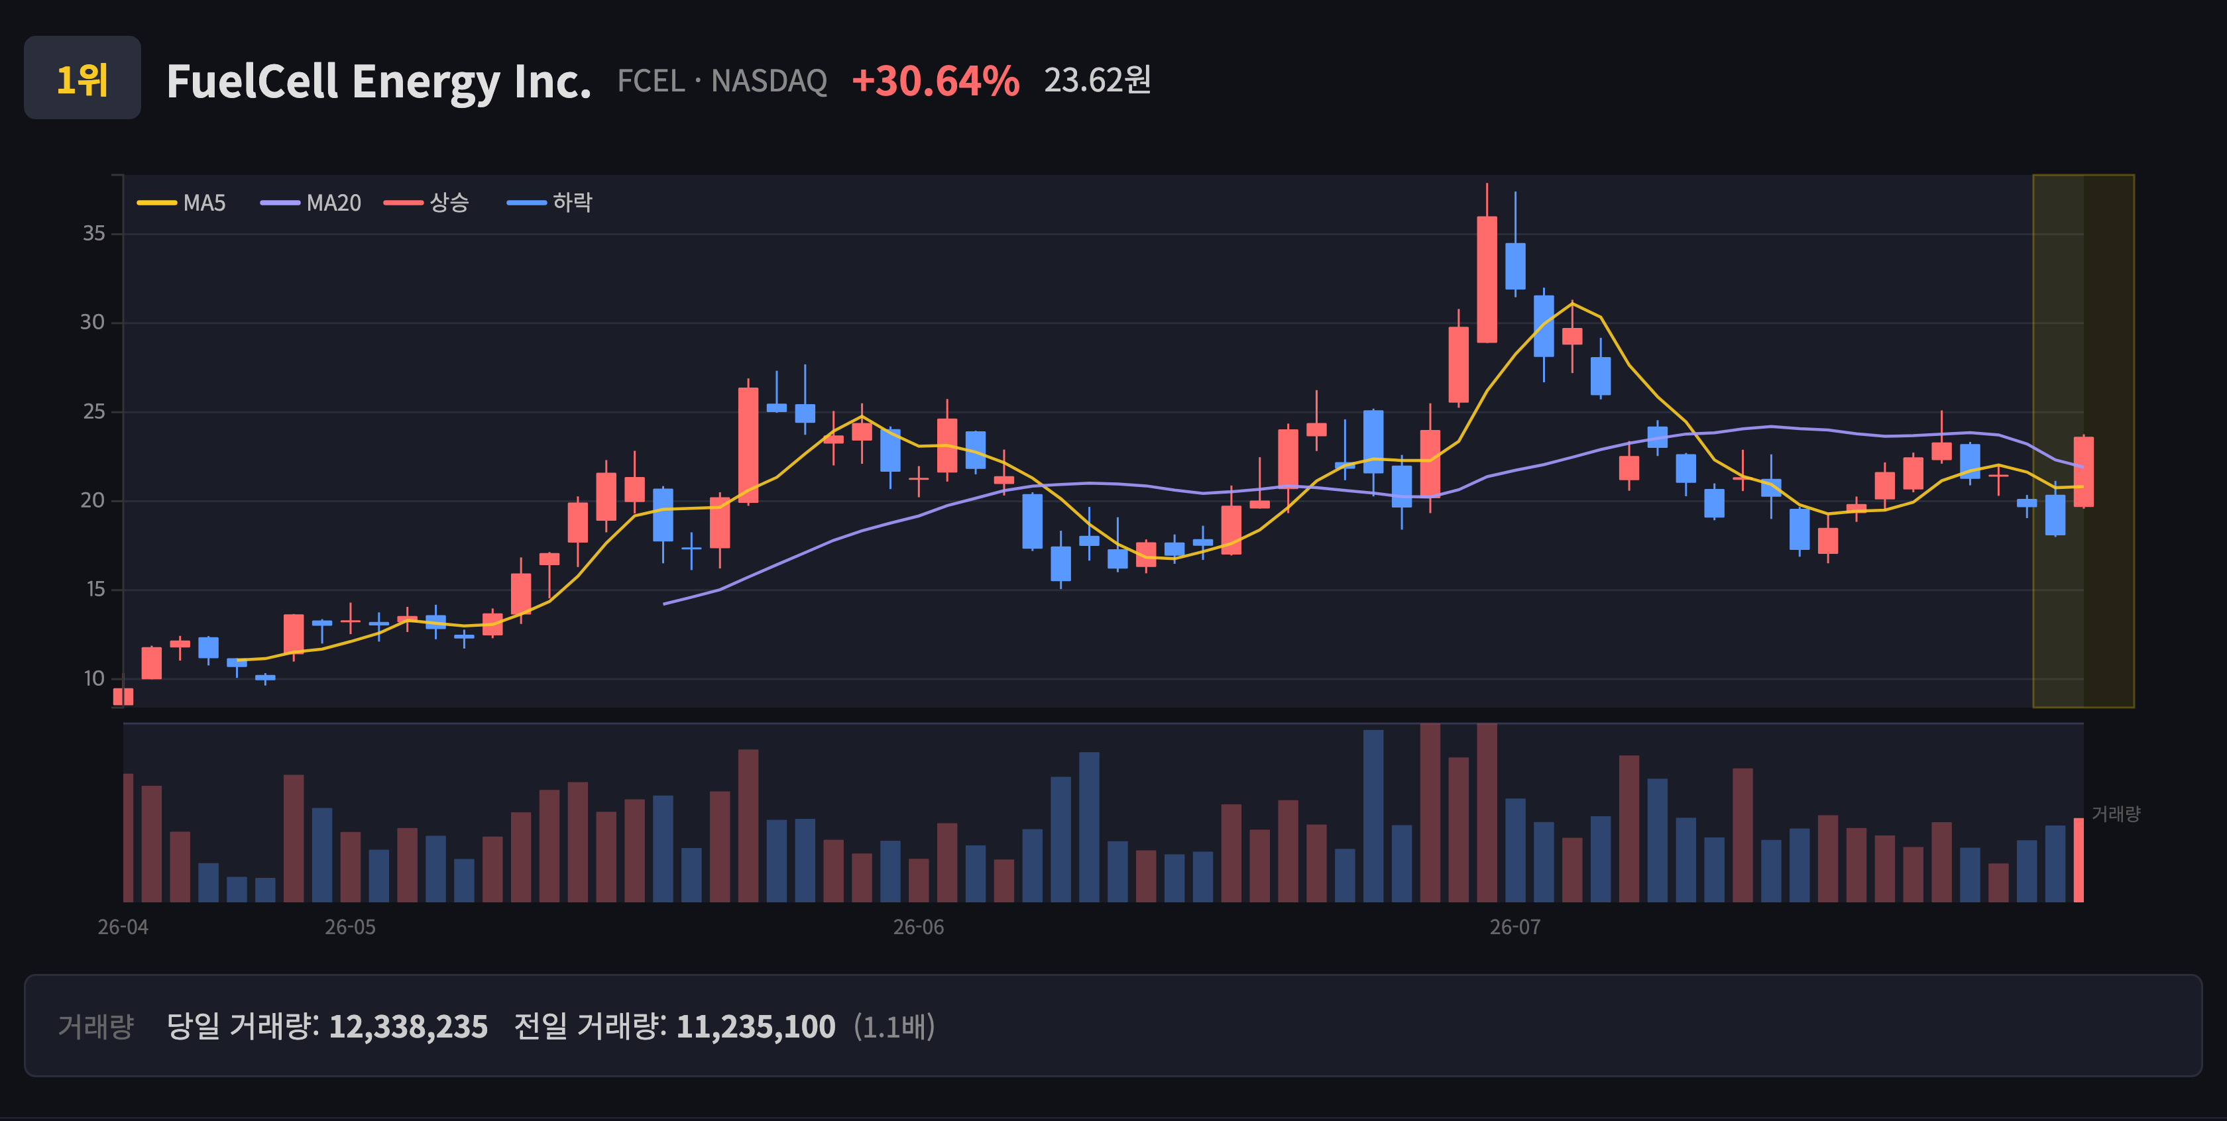Viewport: 2227px width, 1121px height.
Task: Click the 26-06 date axis label
Action: (918, 928)
